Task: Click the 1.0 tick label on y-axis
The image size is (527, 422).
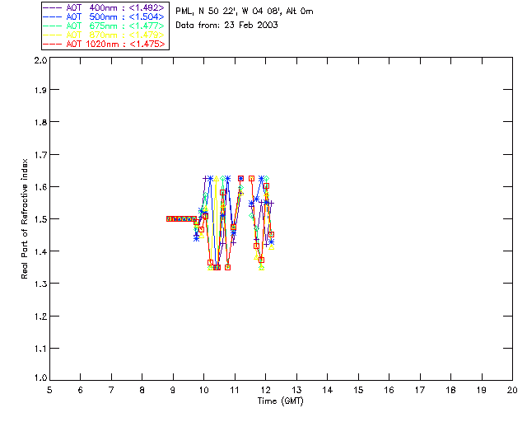Action: [x=40, y=377]
